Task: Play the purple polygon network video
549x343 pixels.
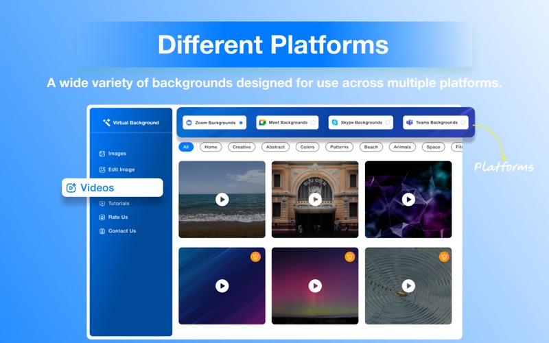Action: (408, 200)
